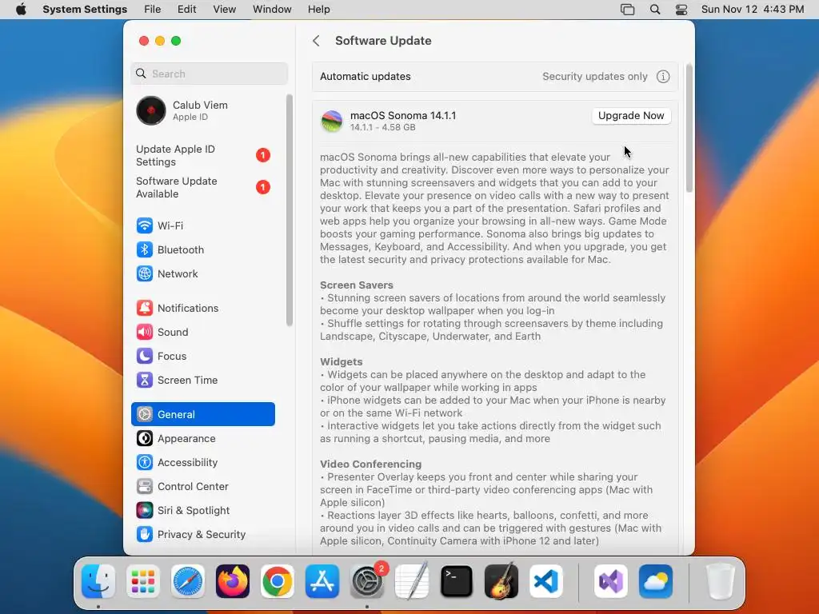Screen dimensions: 819x614
Task: Click the Upgrade Now button
Action: pyautogui.click(x=631, y=116)
